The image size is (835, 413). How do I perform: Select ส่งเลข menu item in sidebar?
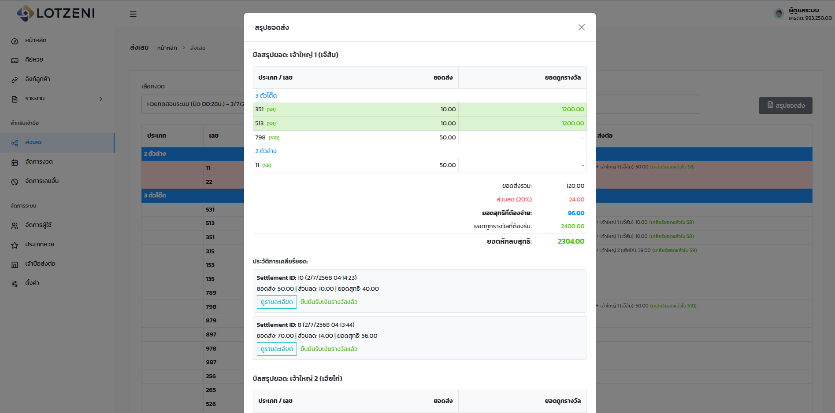tap(57, 143)
